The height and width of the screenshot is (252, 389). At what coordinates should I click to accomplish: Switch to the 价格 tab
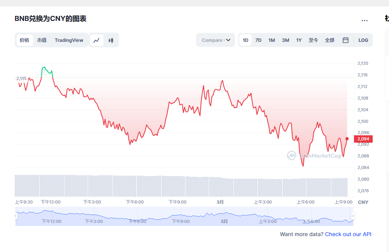(x=25, y=40)
